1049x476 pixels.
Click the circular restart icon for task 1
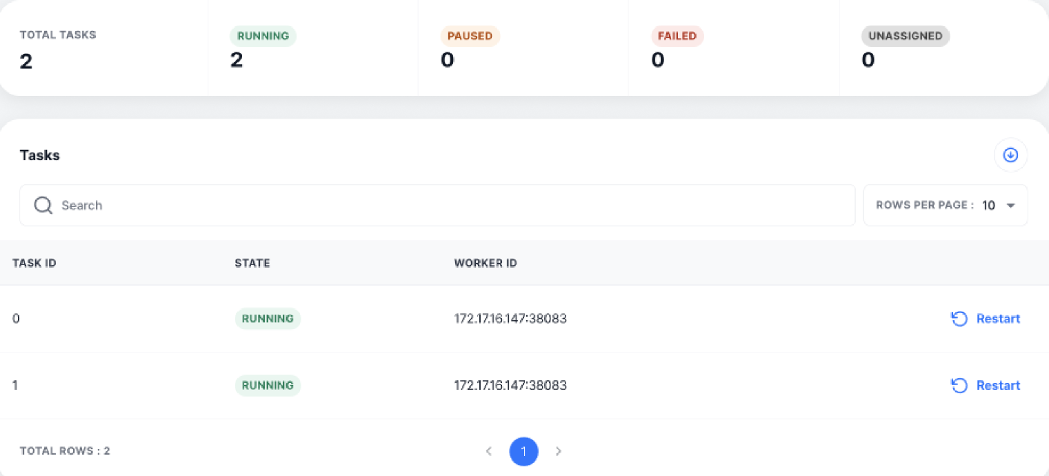click(x=959, y=385)
